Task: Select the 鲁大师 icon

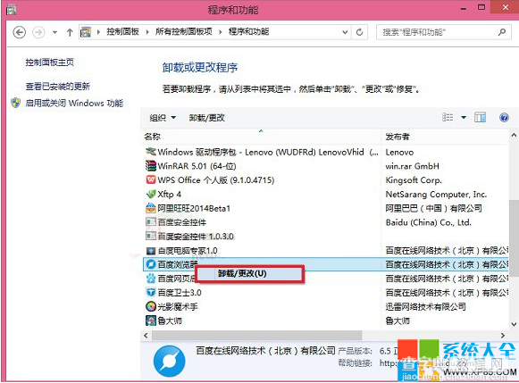Action: [x=151, y=321]
